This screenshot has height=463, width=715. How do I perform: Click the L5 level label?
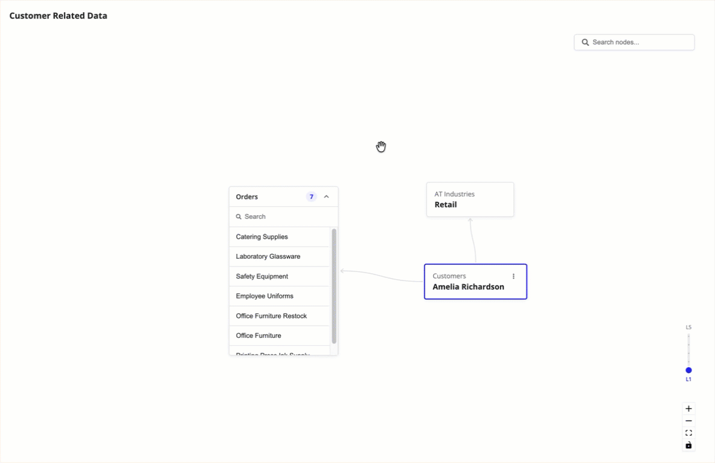[688, 328]
